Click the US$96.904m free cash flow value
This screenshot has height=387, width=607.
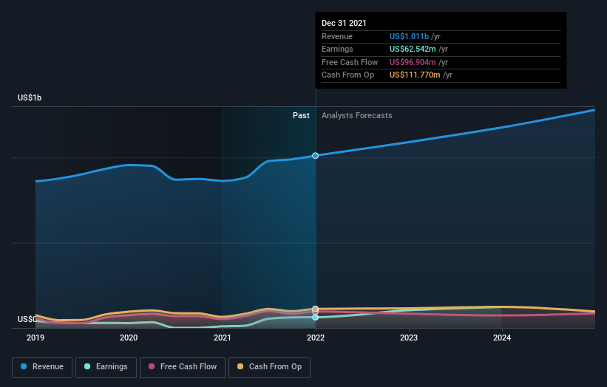point(413,62)
